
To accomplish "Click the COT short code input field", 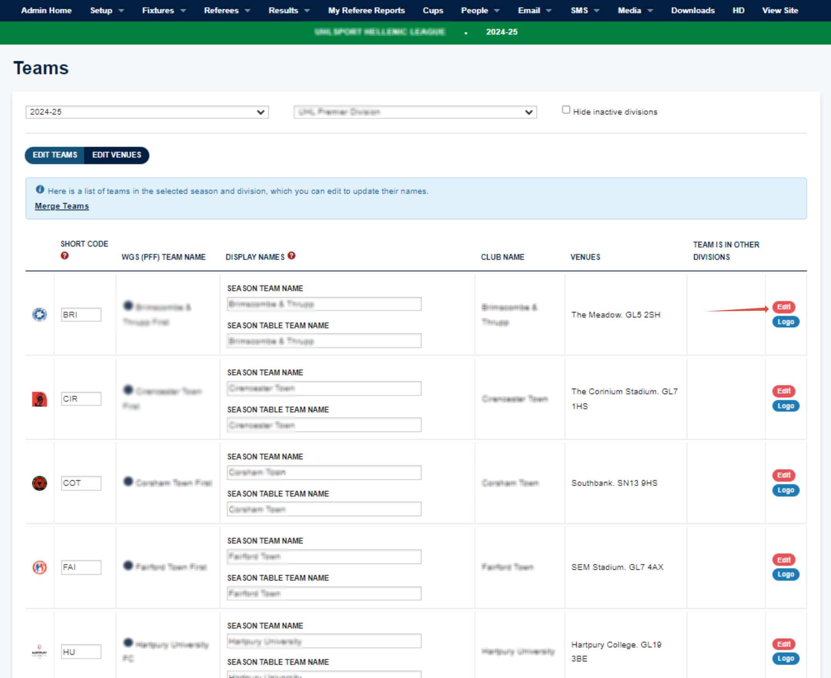I will point(81,483).
